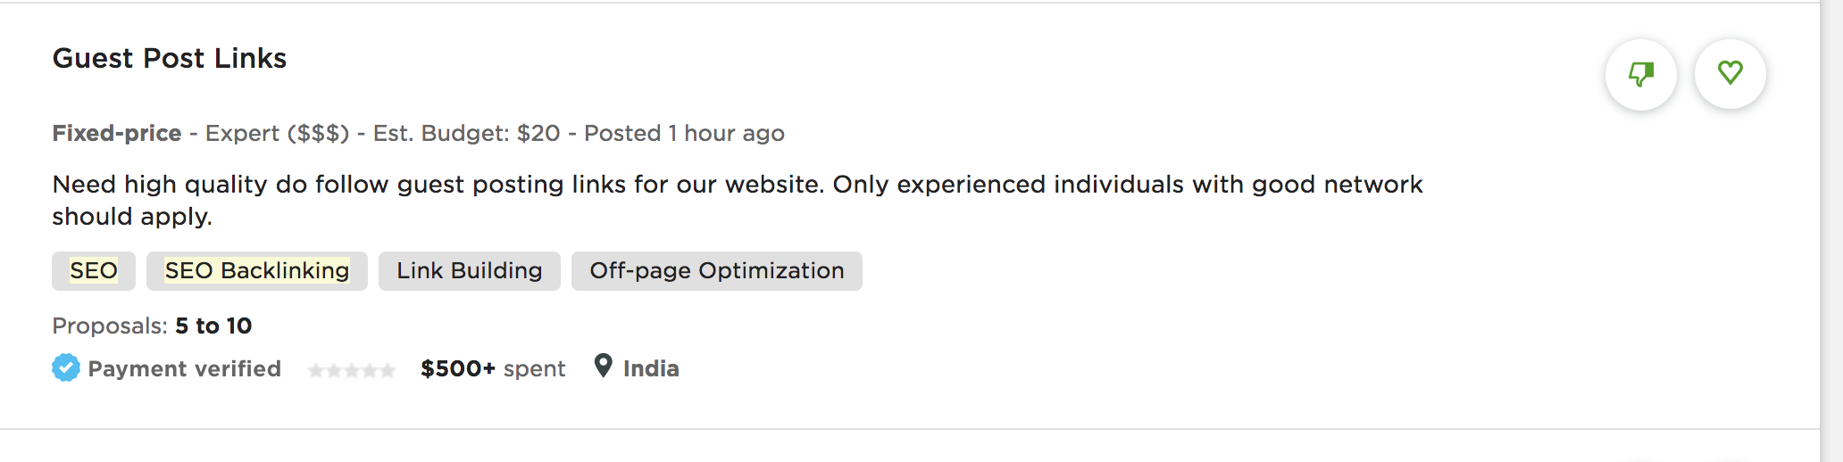Click the India location text
1843x462 pixels.
[x=651, y=369]
